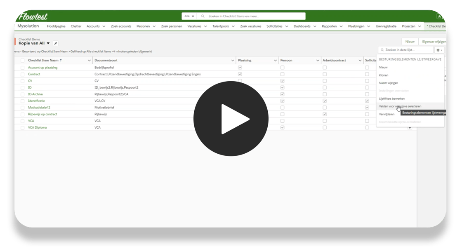Toggle Persoon checkbox for VCA Diploma row
462x251 pixels.
282,128
